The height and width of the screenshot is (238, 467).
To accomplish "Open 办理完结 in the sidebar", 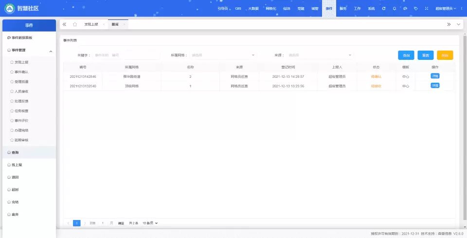I will click(29, 130).
